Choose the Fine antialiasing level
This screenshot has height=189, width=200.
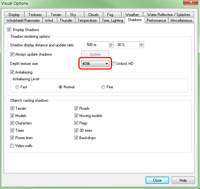(103, 87)
